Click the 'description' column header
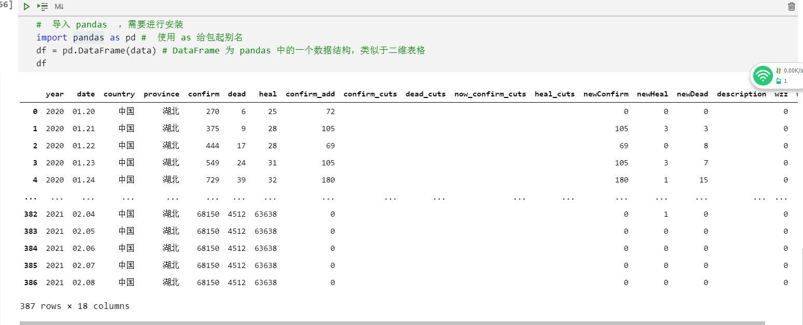 pos(741,94)
